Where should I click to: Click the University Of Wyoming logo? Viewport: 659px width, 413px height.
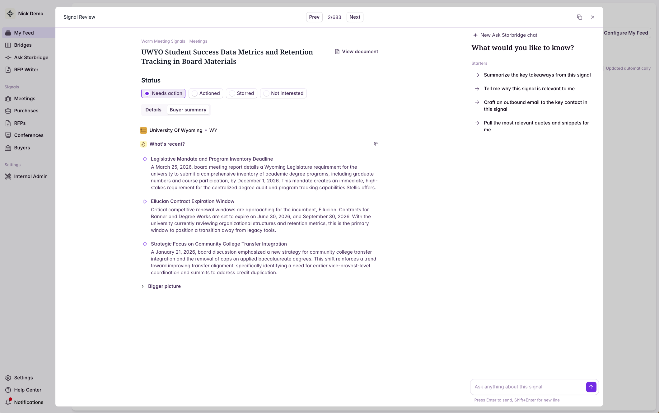tap(143, 130)
